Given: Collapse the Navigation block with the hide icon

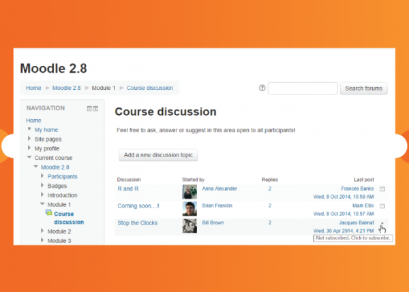Looking at the screenshot, I should tap(89, 109).
